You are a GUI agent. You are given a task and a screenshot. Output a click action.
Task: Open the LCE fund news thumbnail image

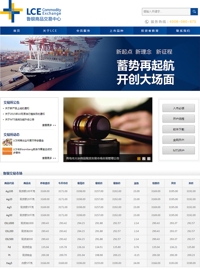(x=7, y=142)
